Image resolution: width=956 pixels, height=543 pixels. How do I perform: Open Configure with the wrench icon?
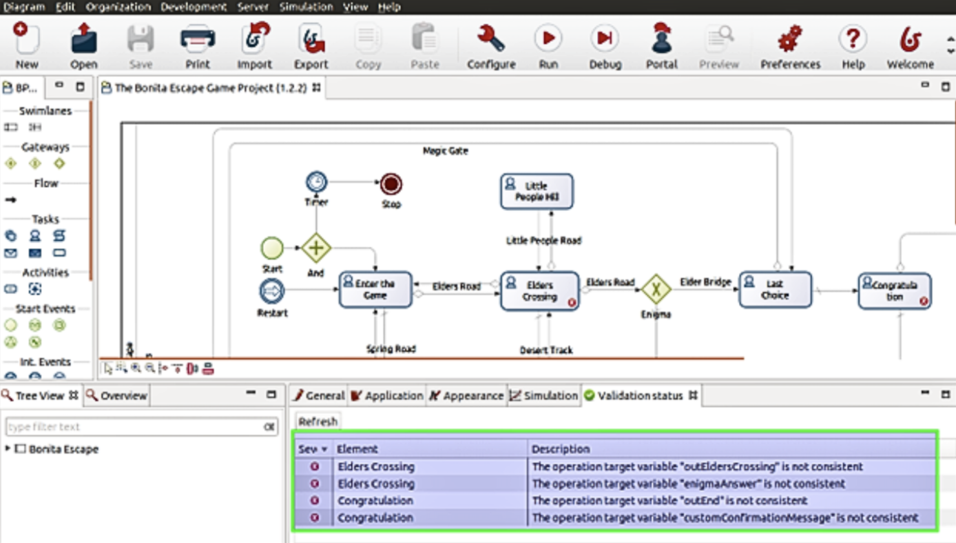pyautogui.click(x=491, y=39)
